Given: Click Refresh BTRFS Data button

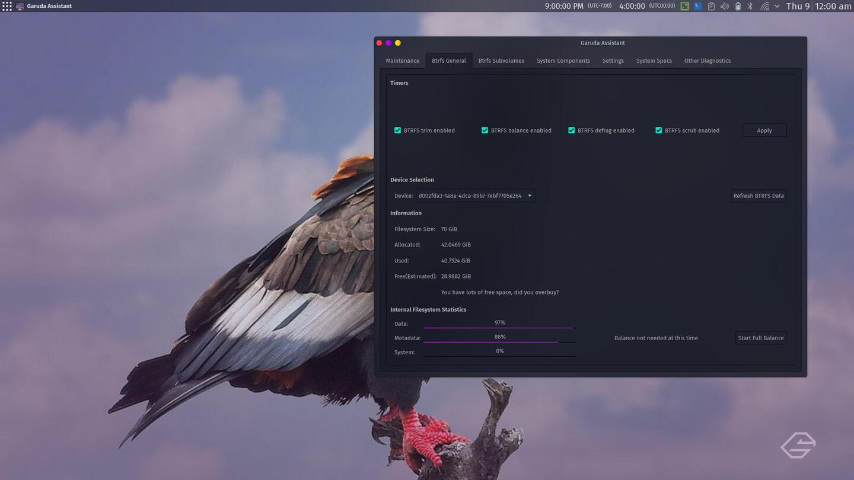Looking at the screenshot, I should pyautogui.click(x=759, y=196).
